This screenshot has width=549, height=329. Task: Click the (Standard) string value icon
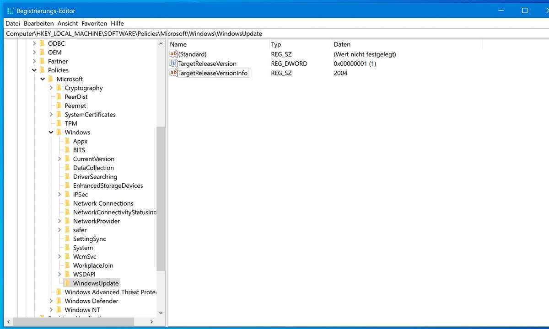(x=173, y=54)
